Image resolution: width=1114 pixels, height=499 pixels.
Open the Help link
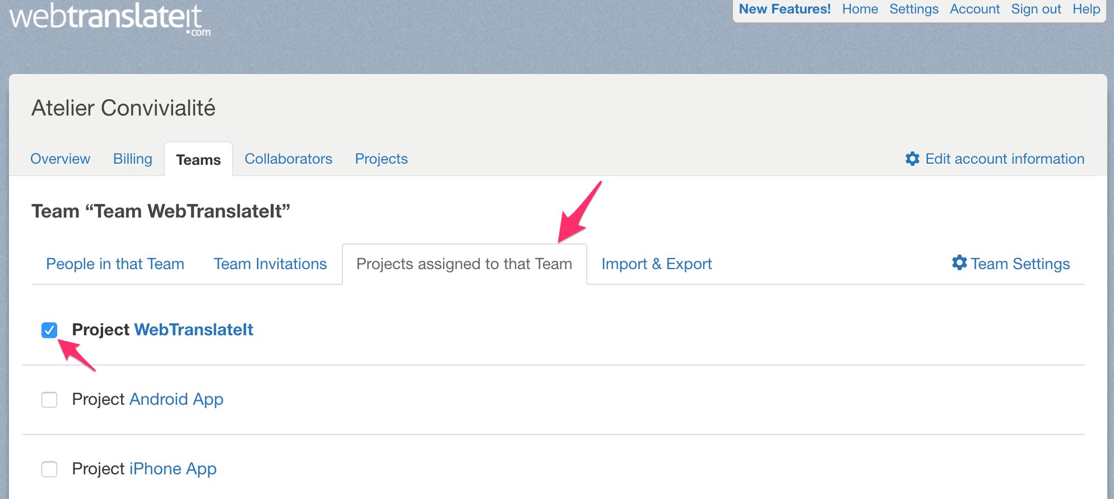(1086, 9)
